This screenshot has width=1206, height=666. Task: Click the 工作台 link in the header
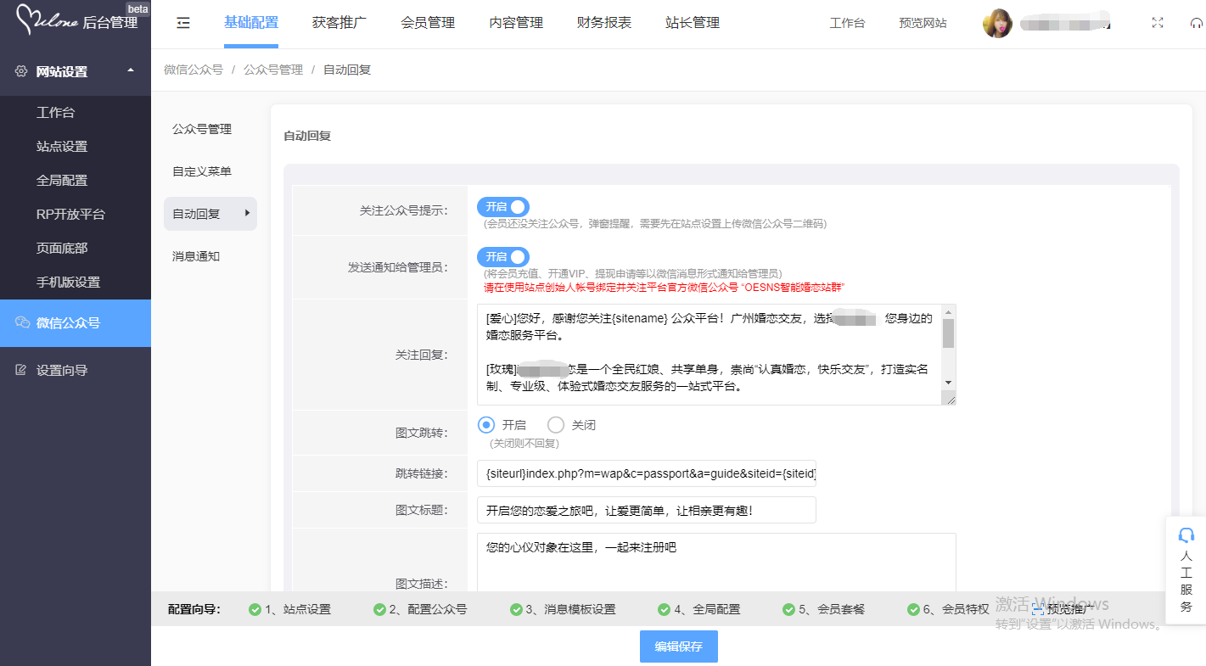[847, 23]
